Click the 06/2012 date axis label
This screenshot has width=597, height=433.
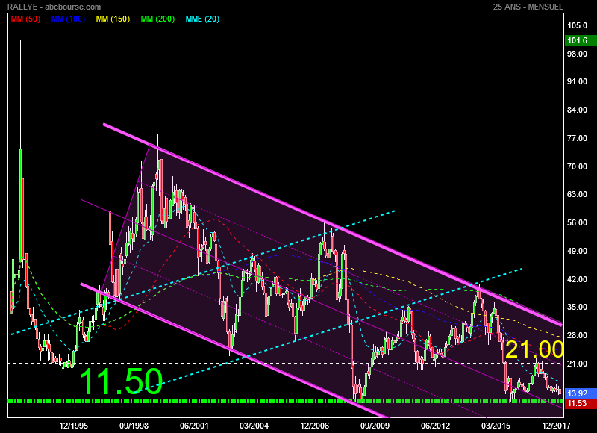point(435,426)
